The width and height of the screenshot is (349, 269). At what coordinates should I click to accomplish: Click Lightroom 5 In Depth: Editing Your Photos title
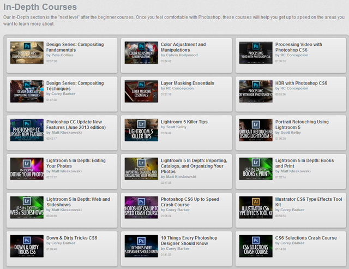[x=76, y=164]
